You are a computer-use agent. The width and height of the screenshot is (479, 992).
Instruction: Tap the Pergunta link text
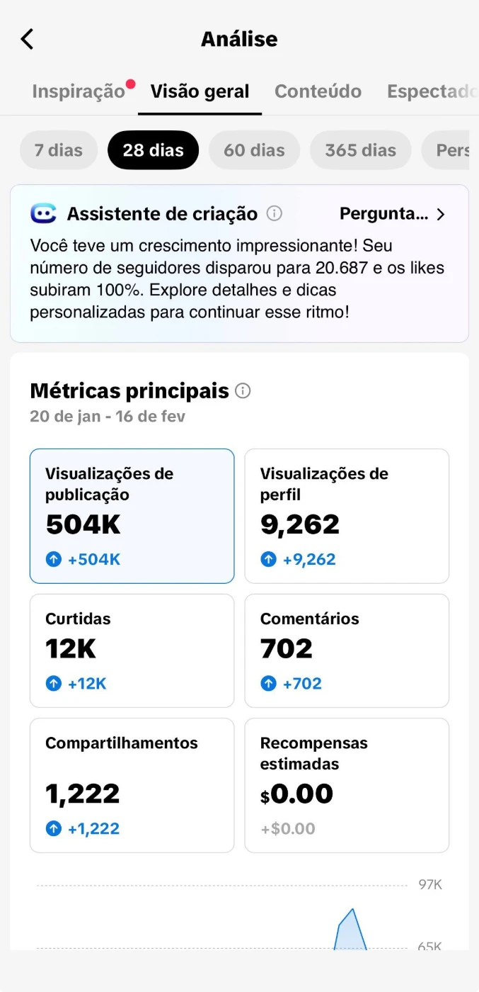point(383,214)
